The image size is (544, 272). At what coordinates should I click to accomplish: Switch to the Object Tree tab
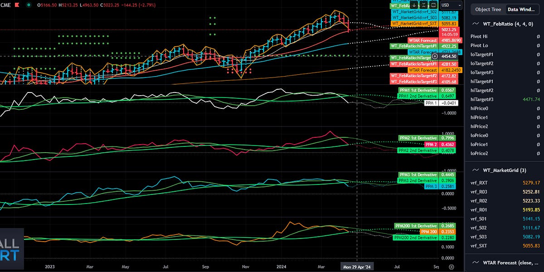click(x=488, y=9)
